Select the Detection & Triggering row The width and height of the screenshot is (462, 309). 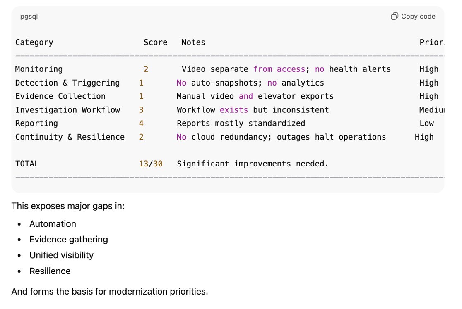click(67, 83)
